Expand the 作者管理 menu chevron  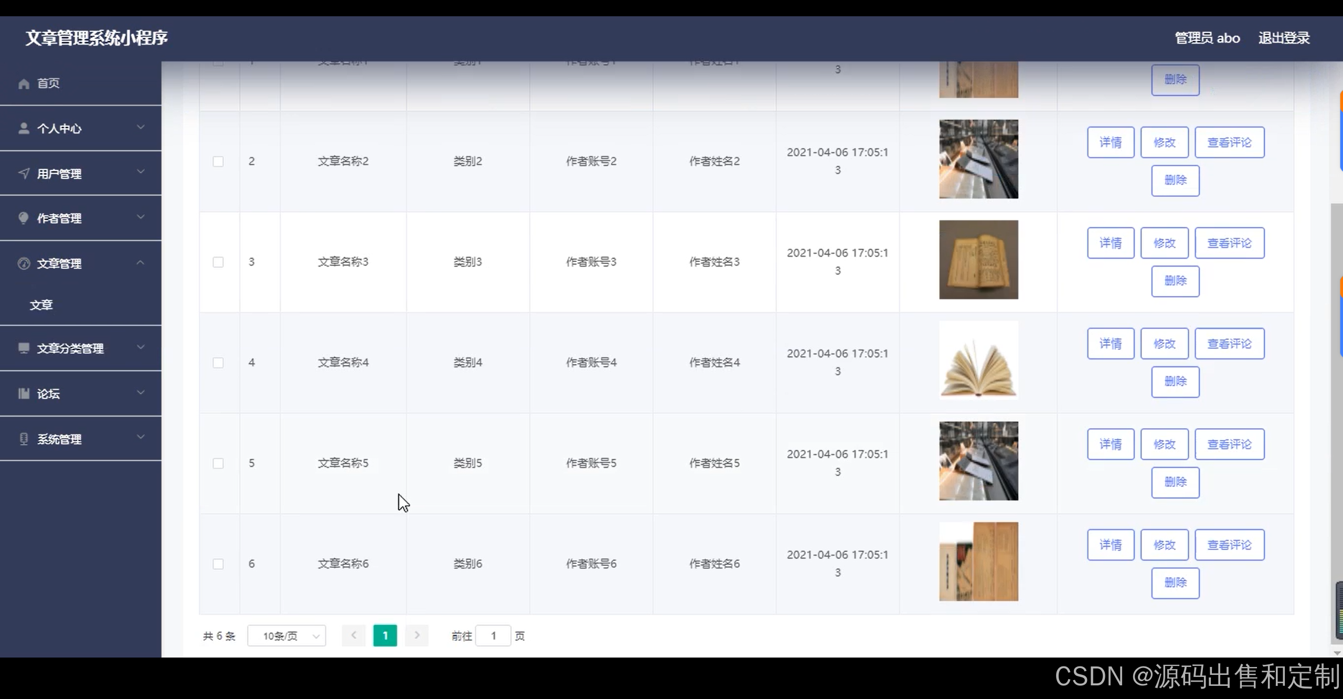click(x=141, y=217)
